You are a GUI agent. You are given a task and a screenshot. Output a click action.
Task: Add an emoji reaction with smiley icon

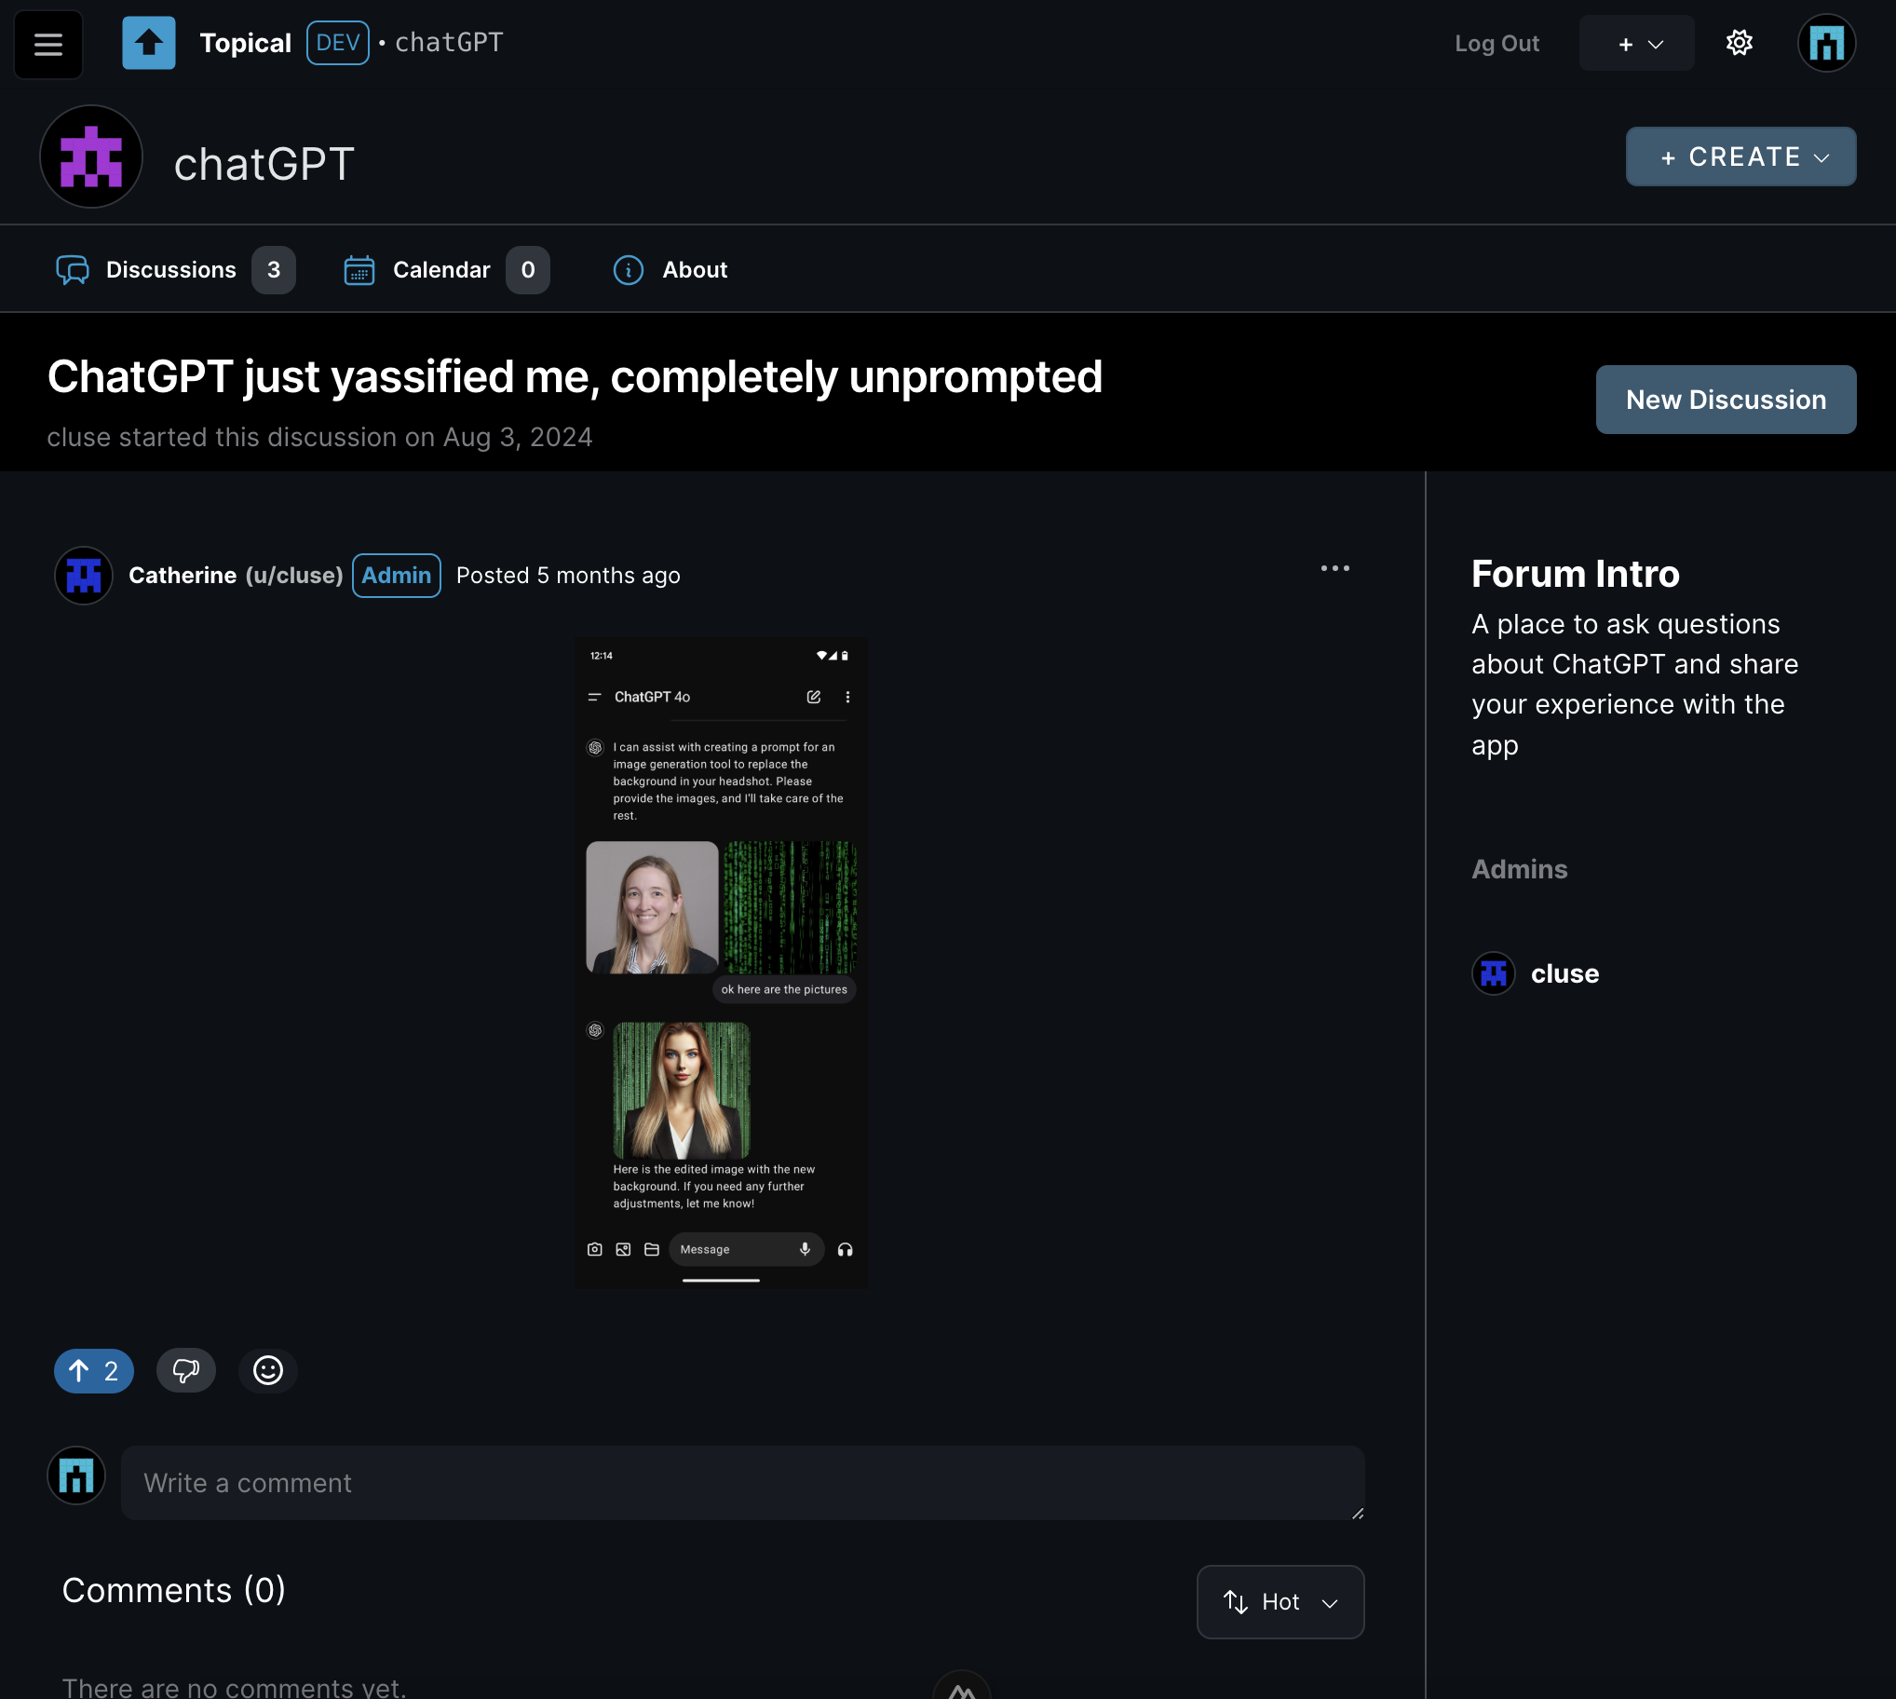click(268, 1370)
